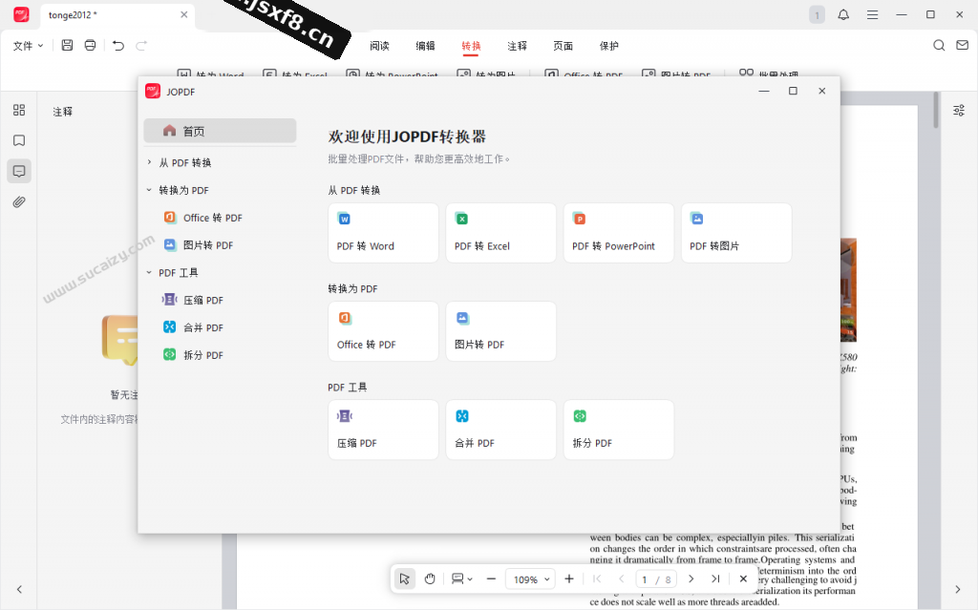This screenshot has height=610, width=978.
Task: Open the PDF 转图片 card
Action: [736, 233]
